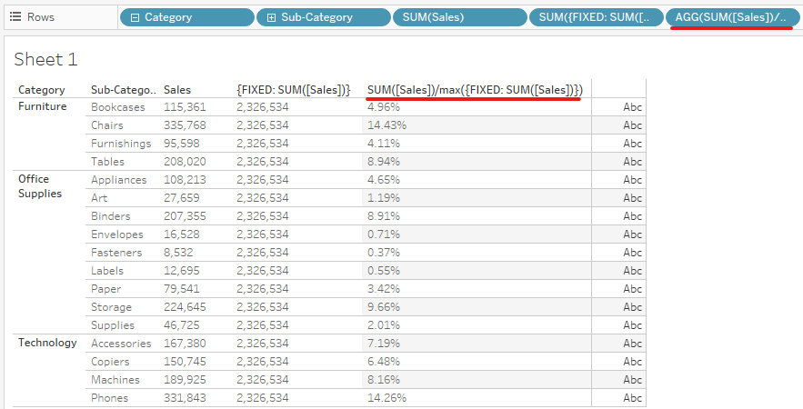Click the Sheet 1 title
This screenshot has width=803, height=409.
point(46,60)
